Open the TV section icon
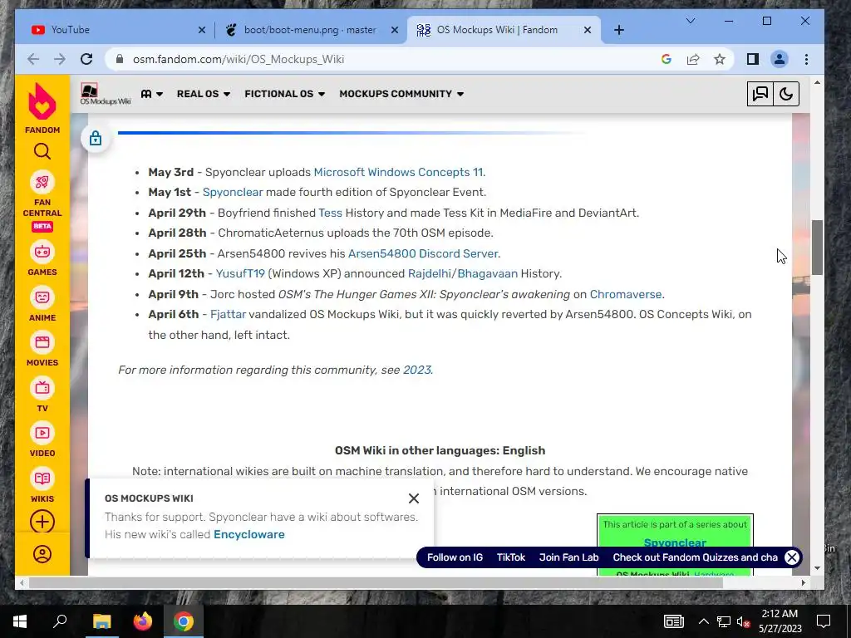 point(42,395)
